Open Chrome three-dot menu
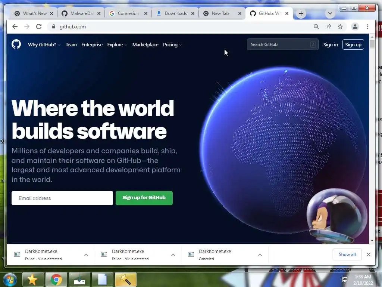 click(x=367, y=27)
